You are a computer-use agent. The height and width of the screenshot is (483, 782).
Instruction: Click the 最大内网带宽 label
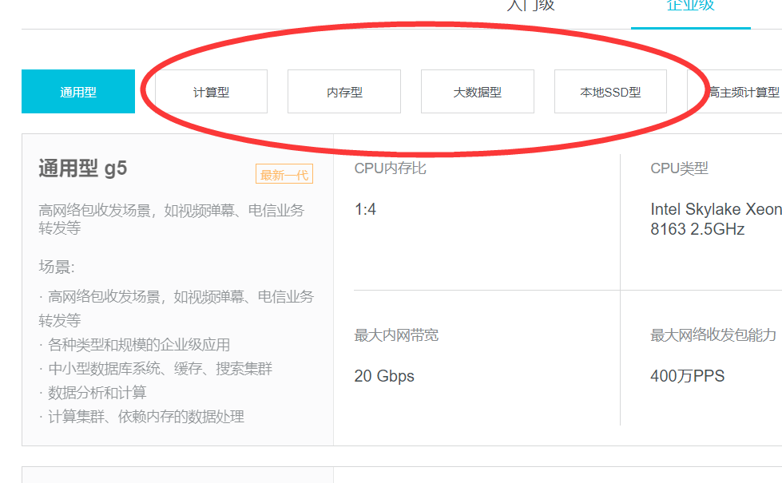tap(396, 335)
